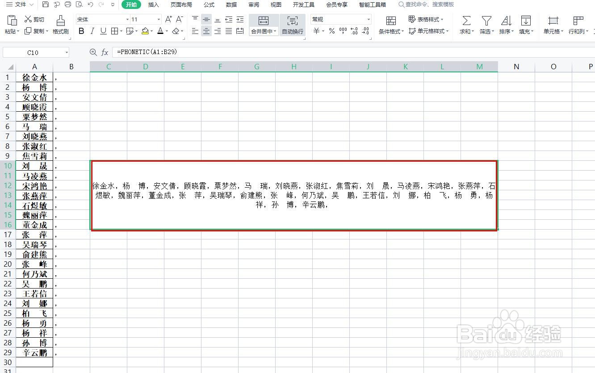The width and height of the screenshot is (595, 373).
Task: Select the column N header
Action: point(516,67)
